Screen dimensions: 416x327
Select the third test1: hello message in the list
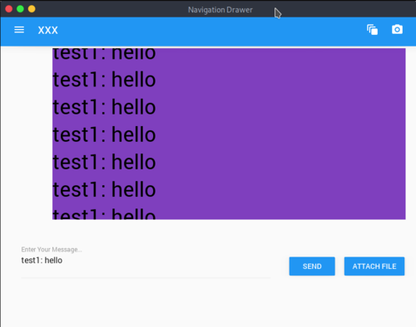tap(104, 107)
